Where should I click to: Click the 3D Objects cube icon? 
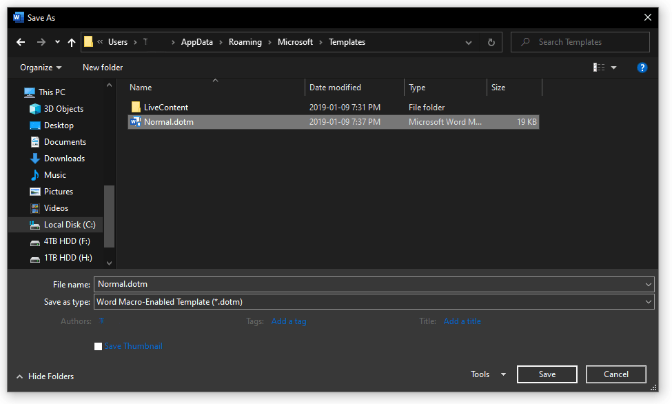pyautogui.click(x=34, y=109)
